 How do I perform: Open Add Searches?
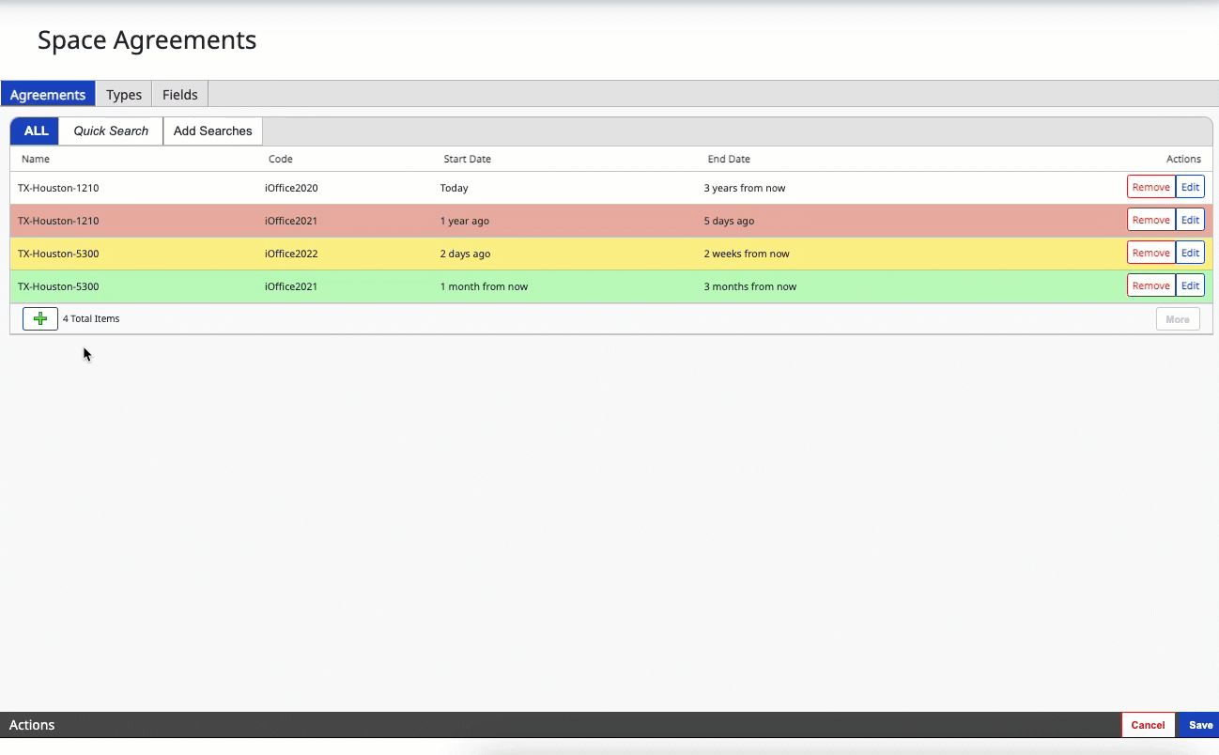pos(212,131)
